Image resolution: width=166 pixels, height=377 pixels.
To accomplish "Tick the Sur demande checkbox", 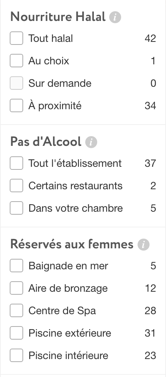I will tap(16, 83).
